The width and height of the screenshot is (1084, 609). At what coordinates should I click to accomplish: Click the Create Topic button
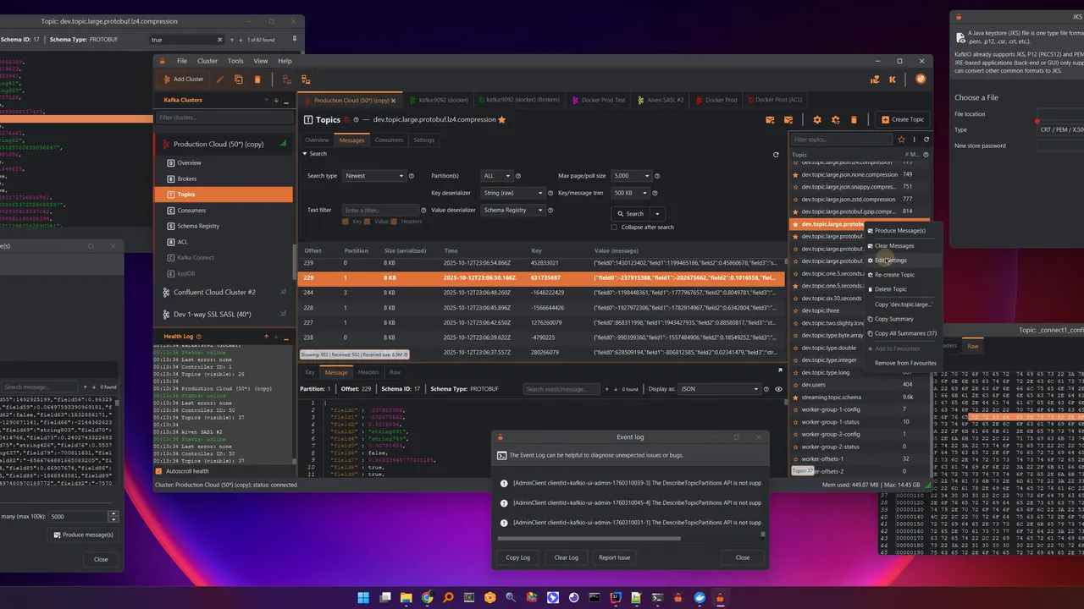point(902,120)
